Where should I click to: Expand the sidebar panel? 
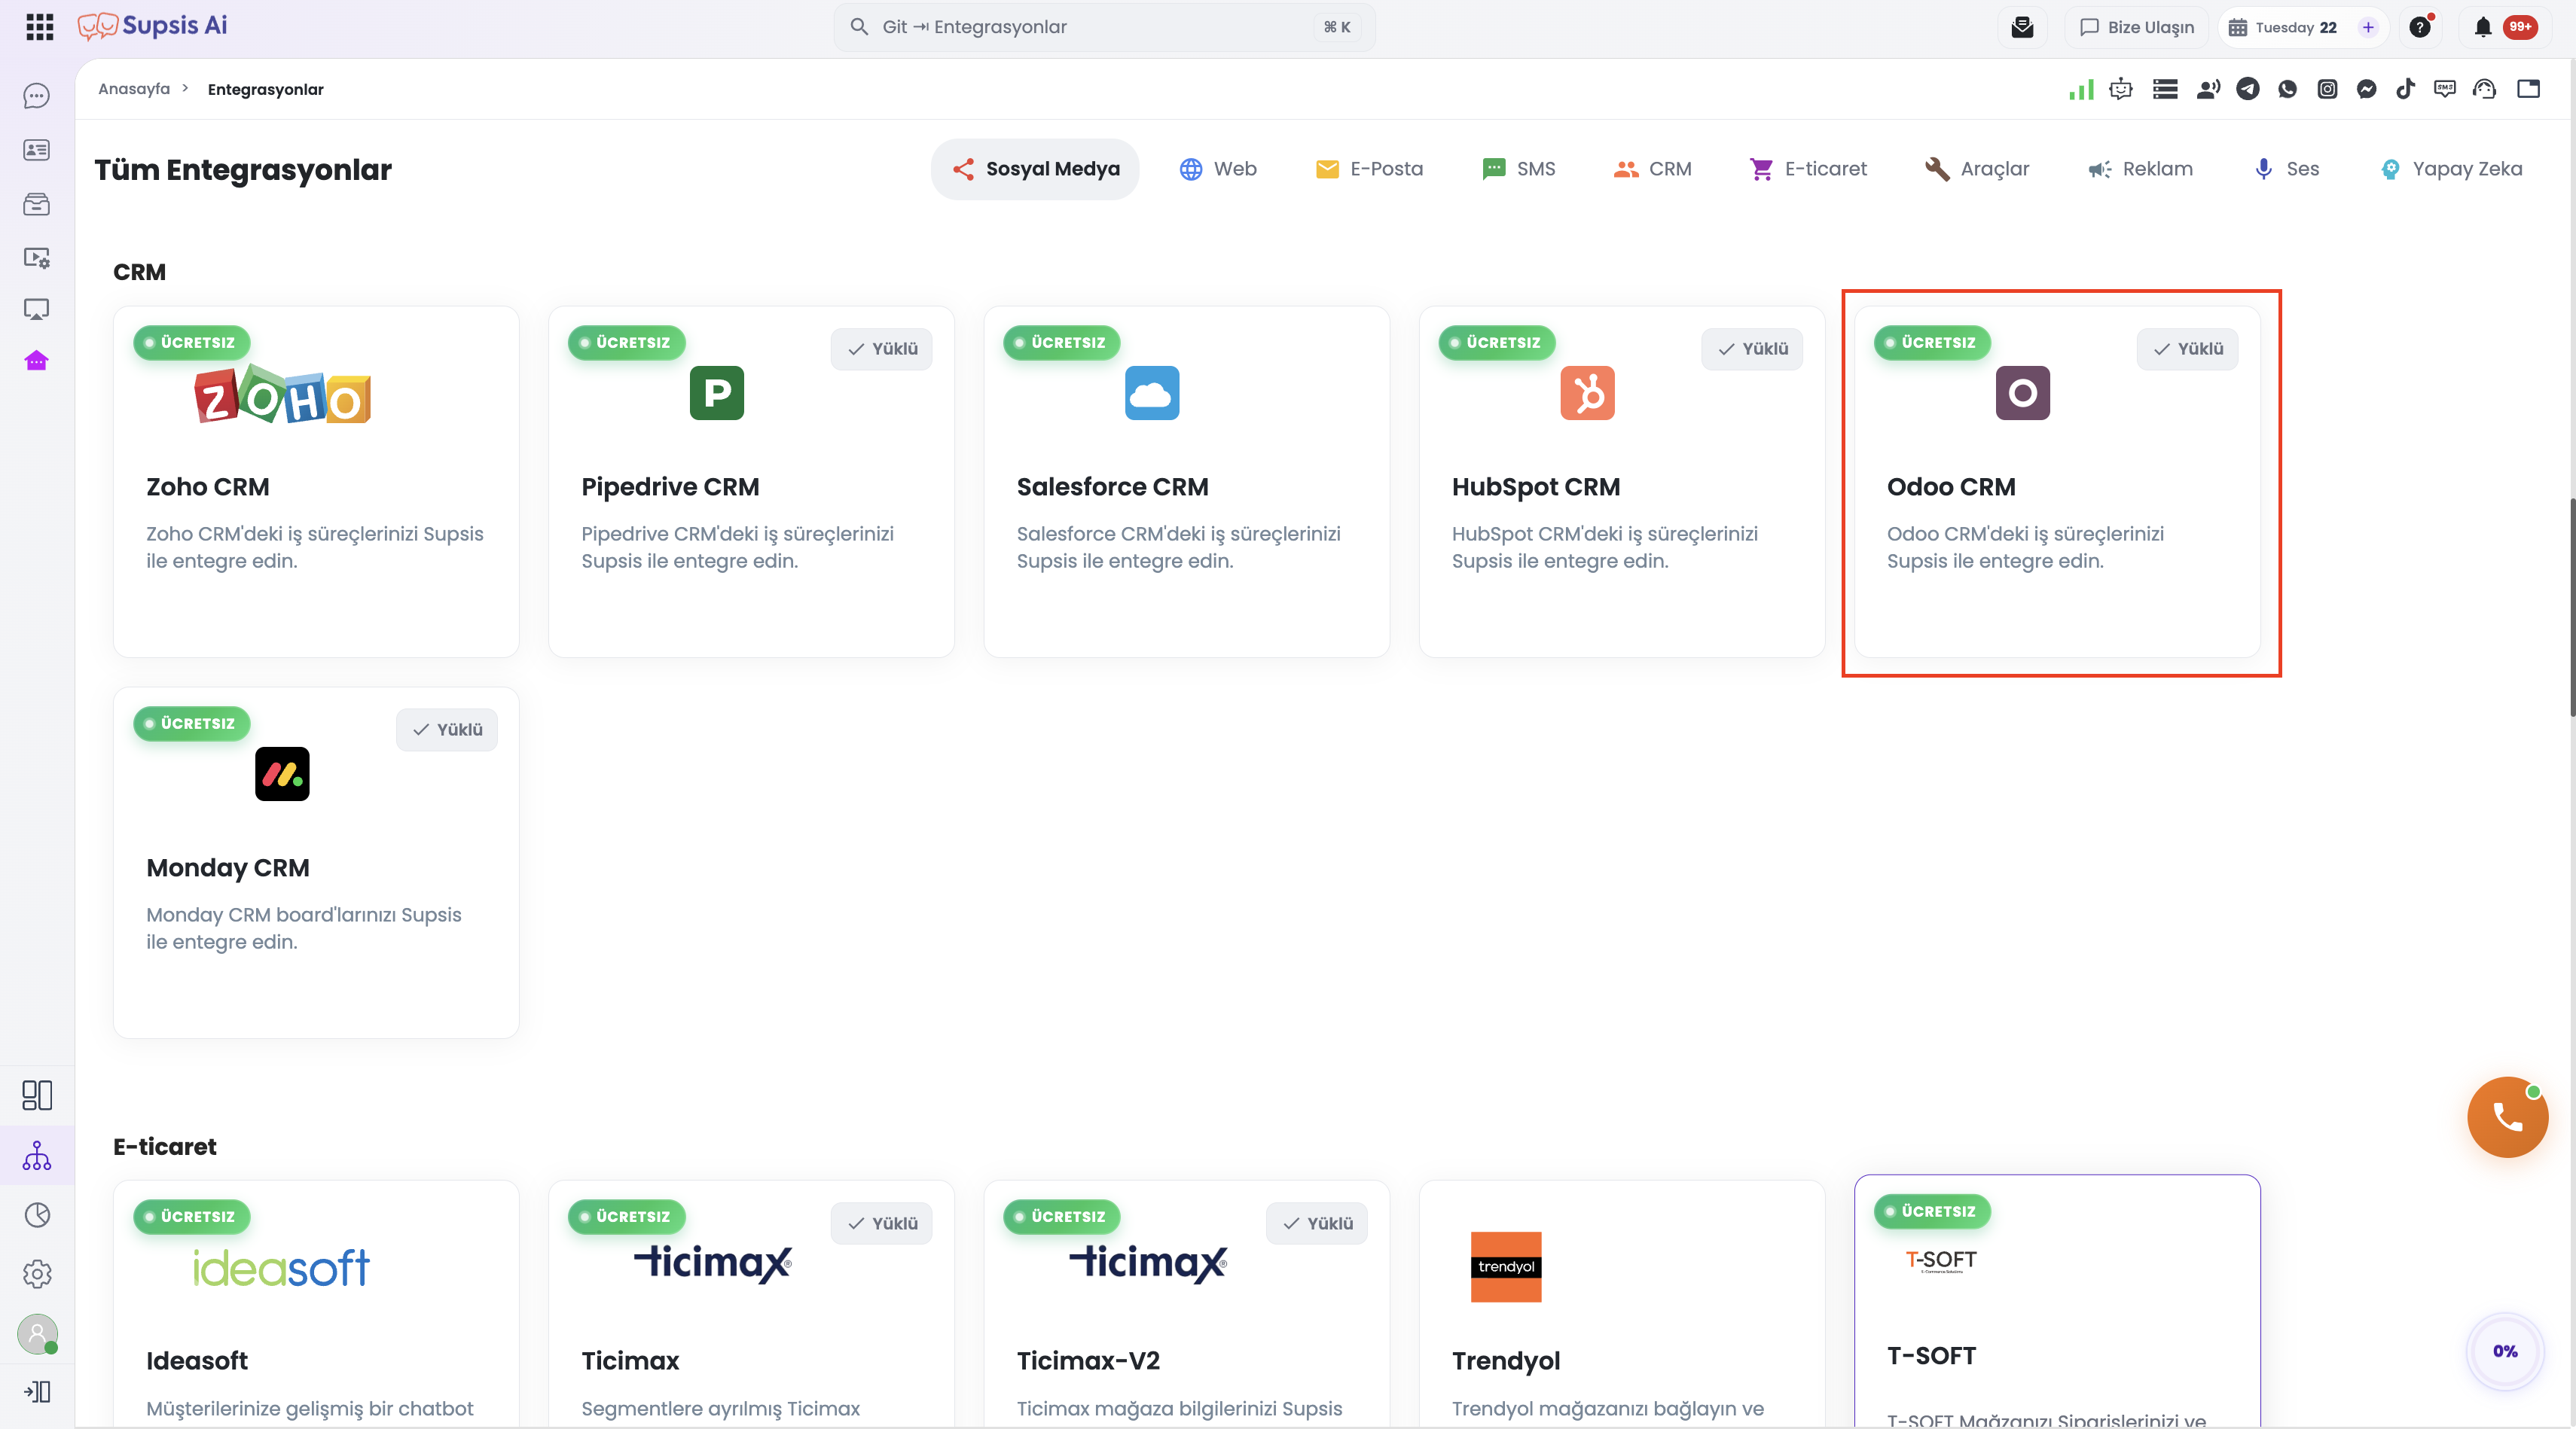point(37,1392)
